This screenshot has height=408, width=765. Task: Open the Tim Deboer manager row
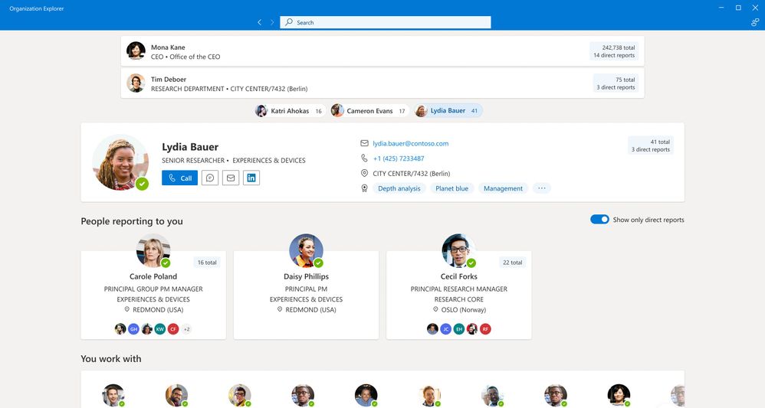[382, 83]
